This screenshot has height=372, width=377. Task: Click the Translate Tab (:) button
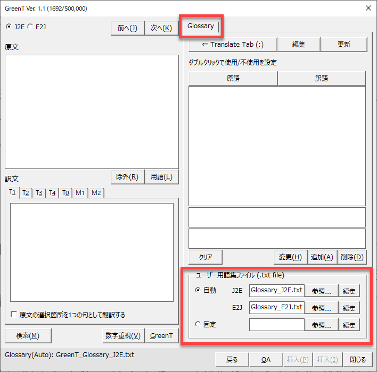232,45
